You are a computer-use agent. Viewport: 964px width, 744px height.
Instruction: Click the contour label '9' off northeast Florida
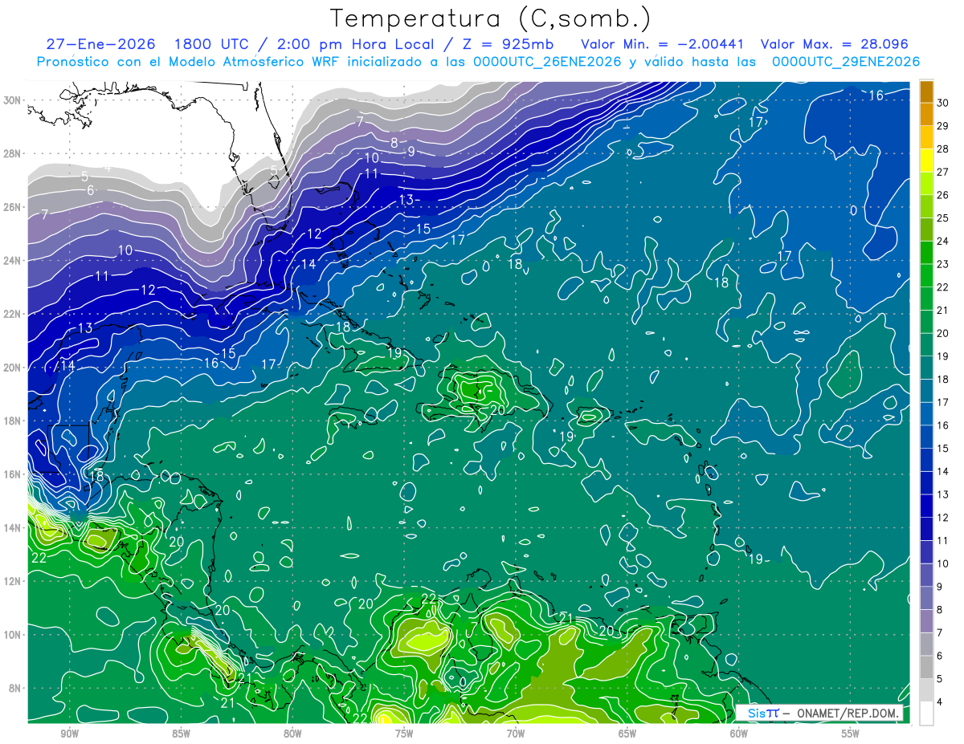411,151
